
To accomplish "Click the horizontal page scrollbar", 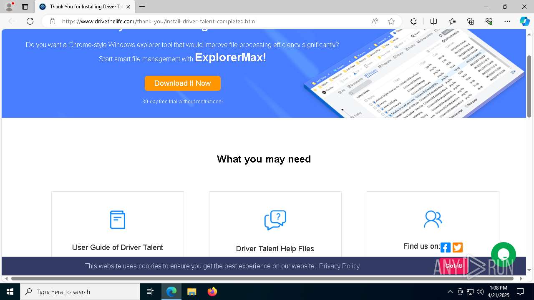I will click(262, 278).
